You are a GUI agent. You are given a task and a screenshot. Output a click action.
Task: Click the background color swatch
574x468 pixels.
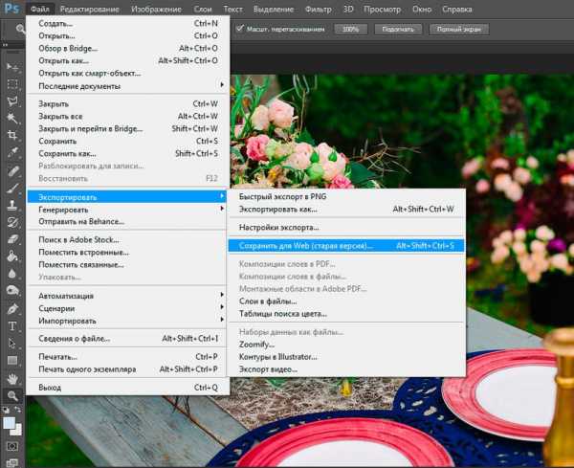(17, 432)
